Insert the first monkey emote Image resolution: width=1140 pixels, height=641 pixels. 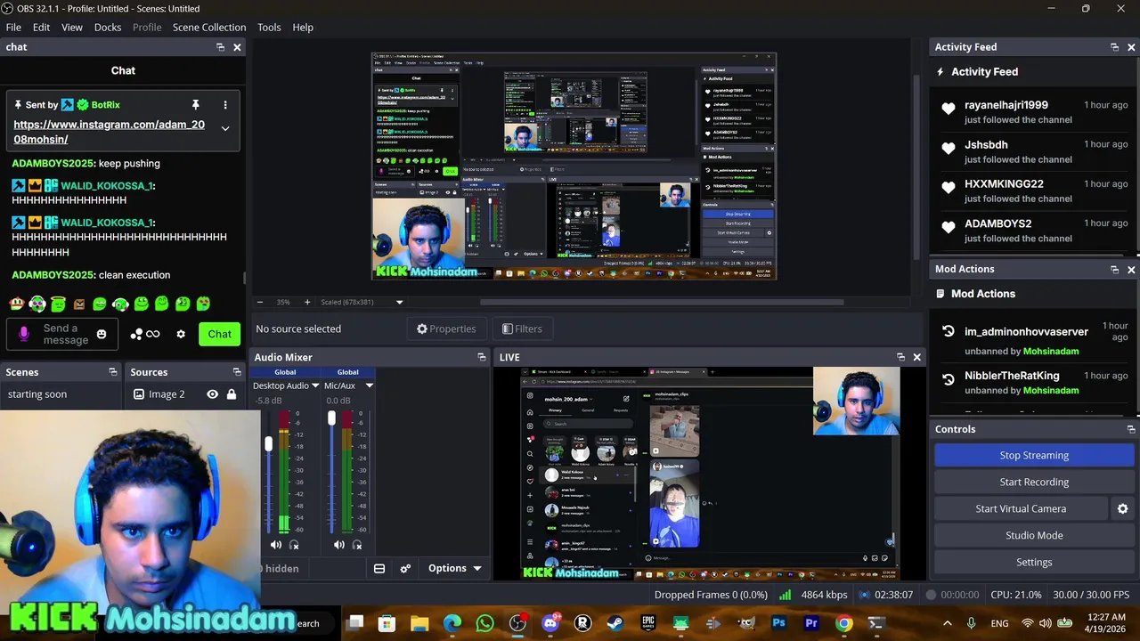pos(17,304)
